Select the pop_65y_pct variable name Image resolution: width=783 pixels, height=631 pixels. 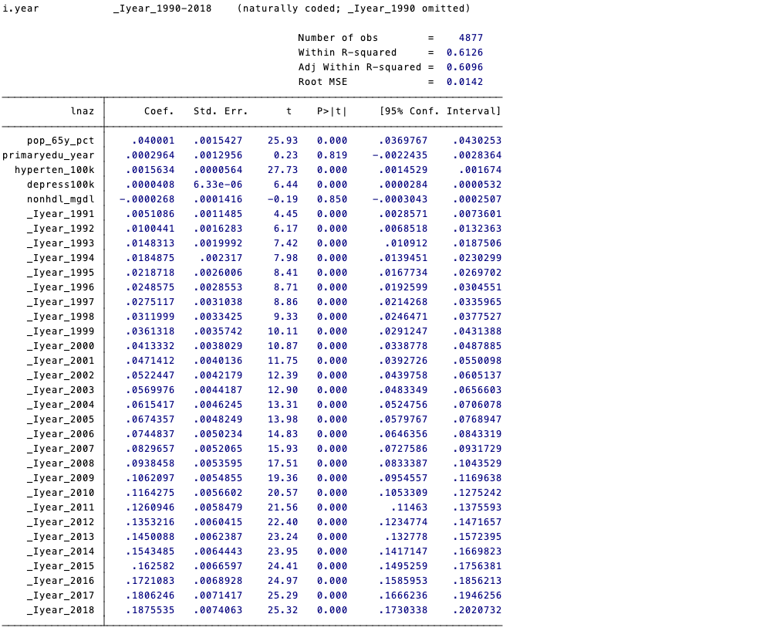click(60, 141)
